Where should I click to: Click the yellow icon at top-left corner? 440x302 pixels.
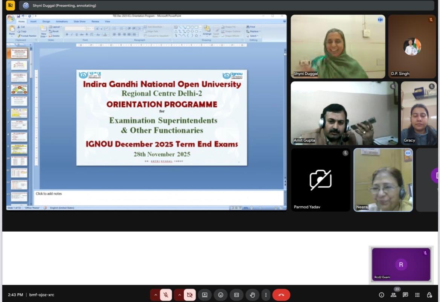pos(11,5)
